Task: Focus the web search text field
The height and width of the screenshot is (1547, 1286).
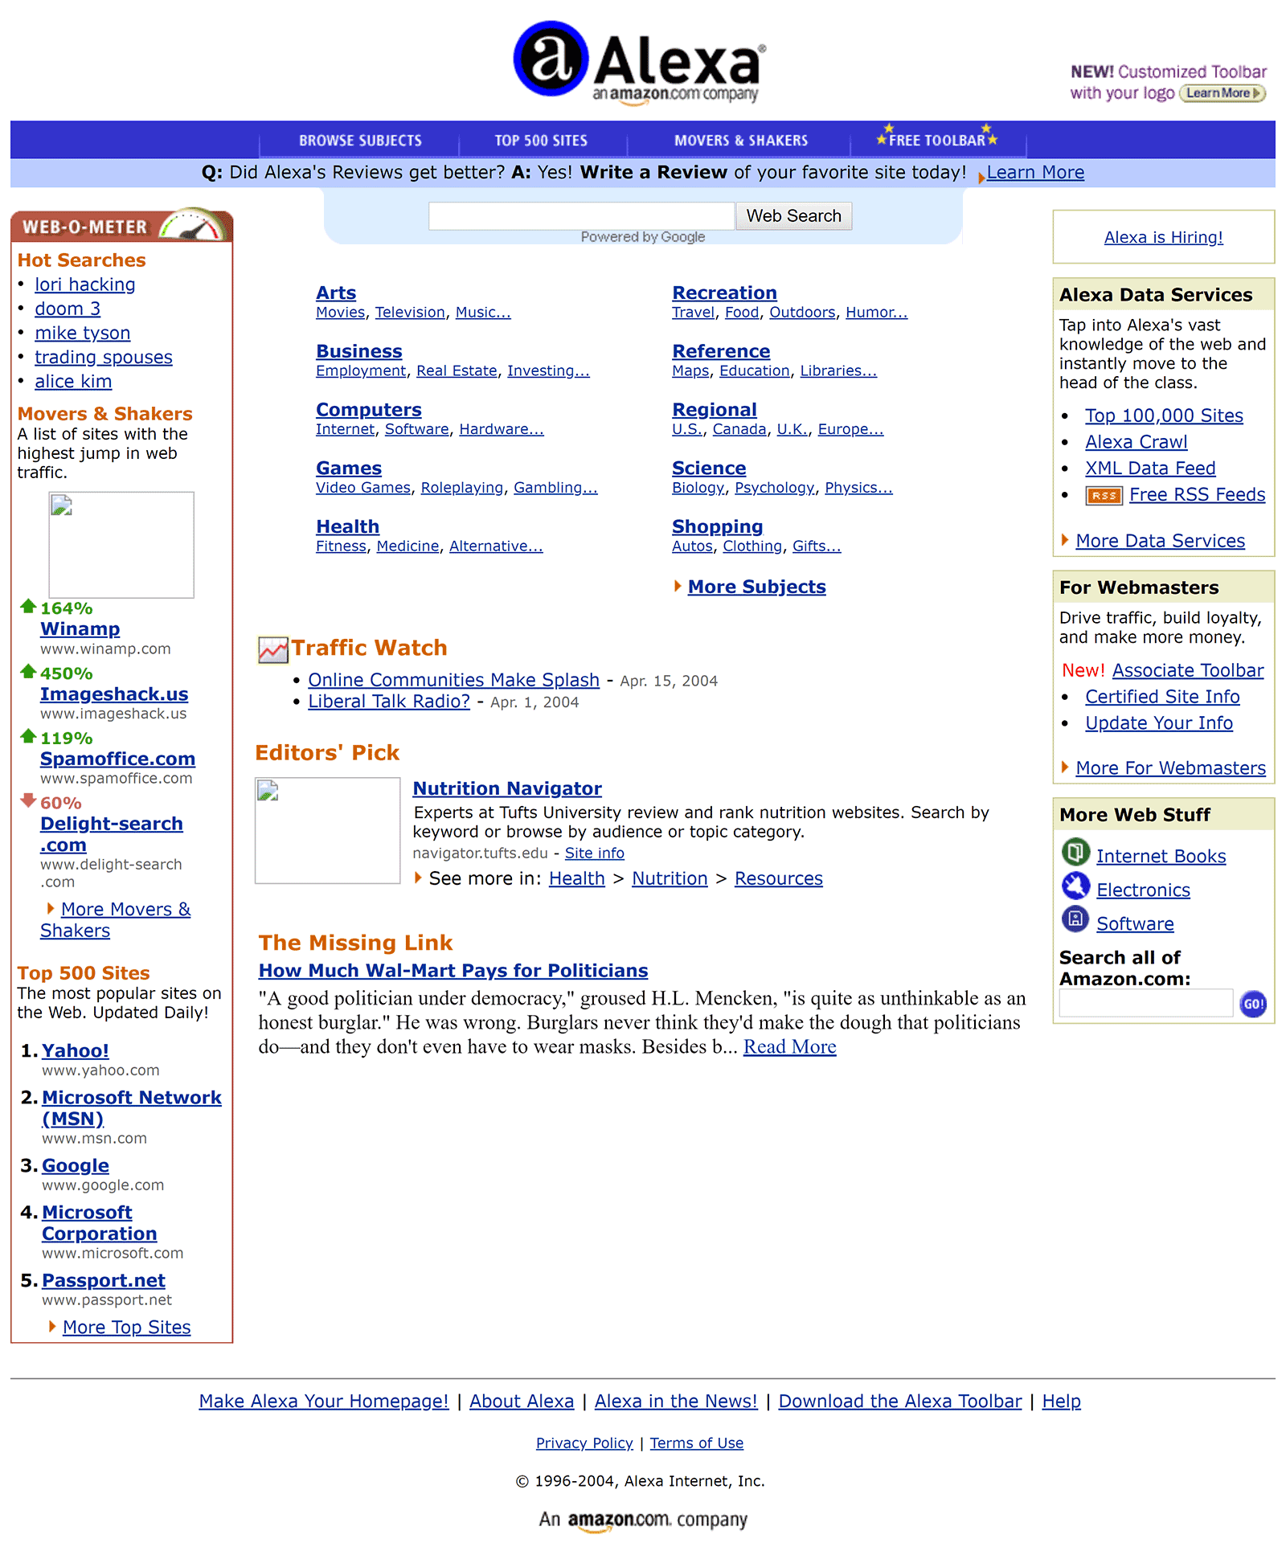Action: pyautogui.click(x=581, y=216)
